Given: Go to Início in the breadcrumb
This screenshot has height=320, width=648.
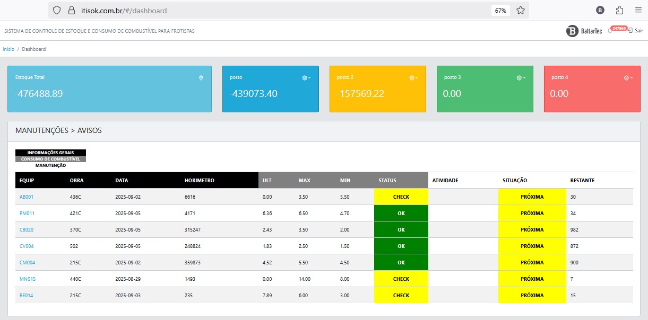Looking at the screenshot, I should [x=8, y=49].
